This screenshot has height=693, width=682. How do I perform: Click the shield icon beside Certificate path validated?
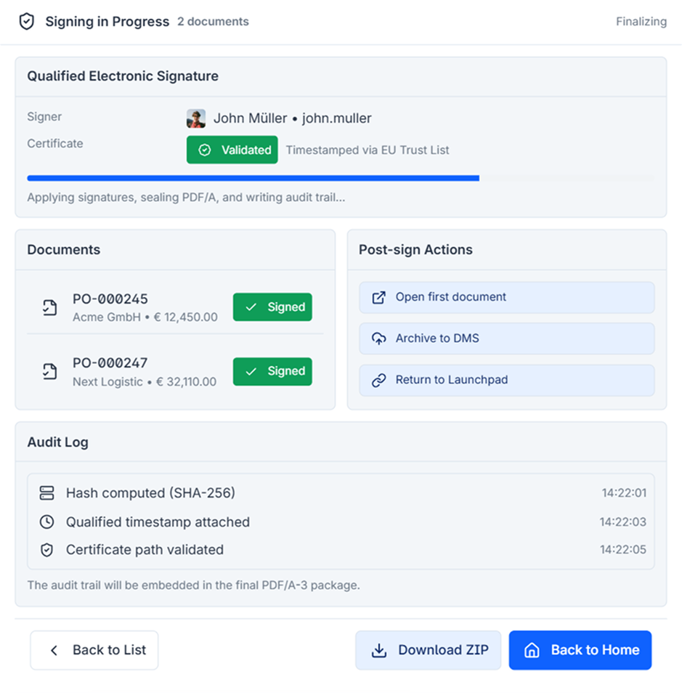pyautogui.click(x=46, y=550)
